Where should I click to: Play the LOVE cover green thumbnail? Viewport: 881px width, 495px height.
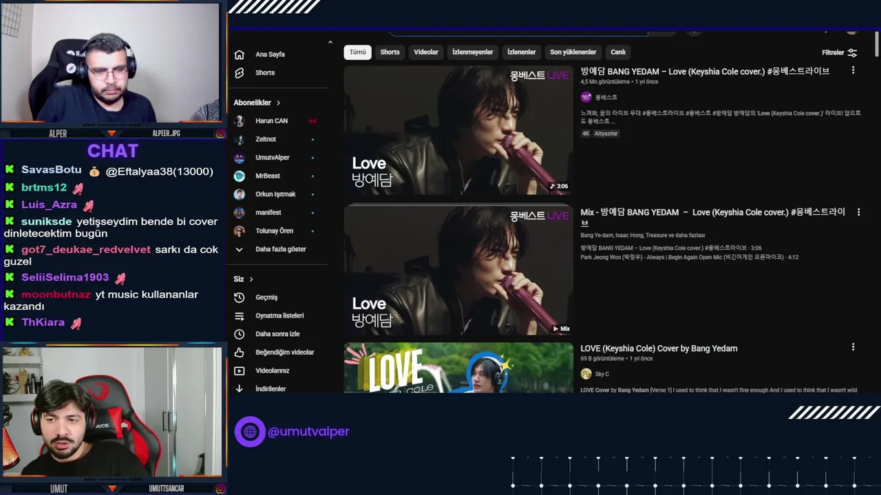click(458, 368)
